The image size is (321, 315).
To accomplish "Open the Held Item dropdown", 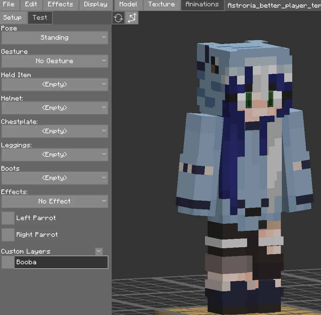I will pos(55,84).
